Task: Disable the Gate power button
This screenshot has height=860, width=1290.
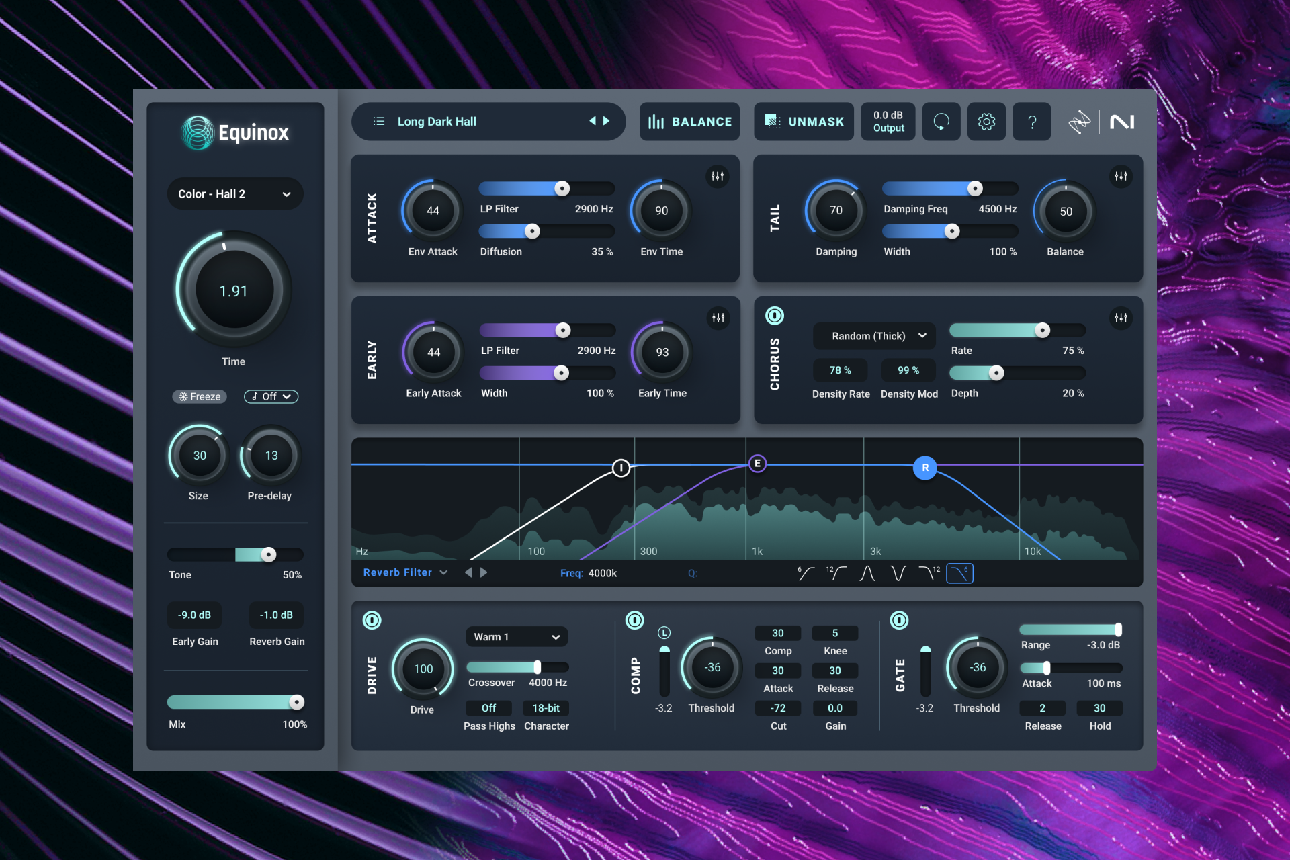Action: pos(899,620)
